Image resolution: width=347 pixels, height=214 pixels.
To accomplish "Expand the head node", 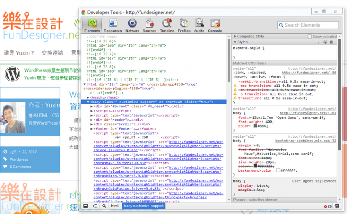I will coord(88,97).
